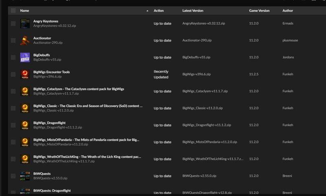Click latest version BigWigs_Cataclysm-v11.1.7.zip
Viewport: 326px width, 196px height.
point(205,91)
